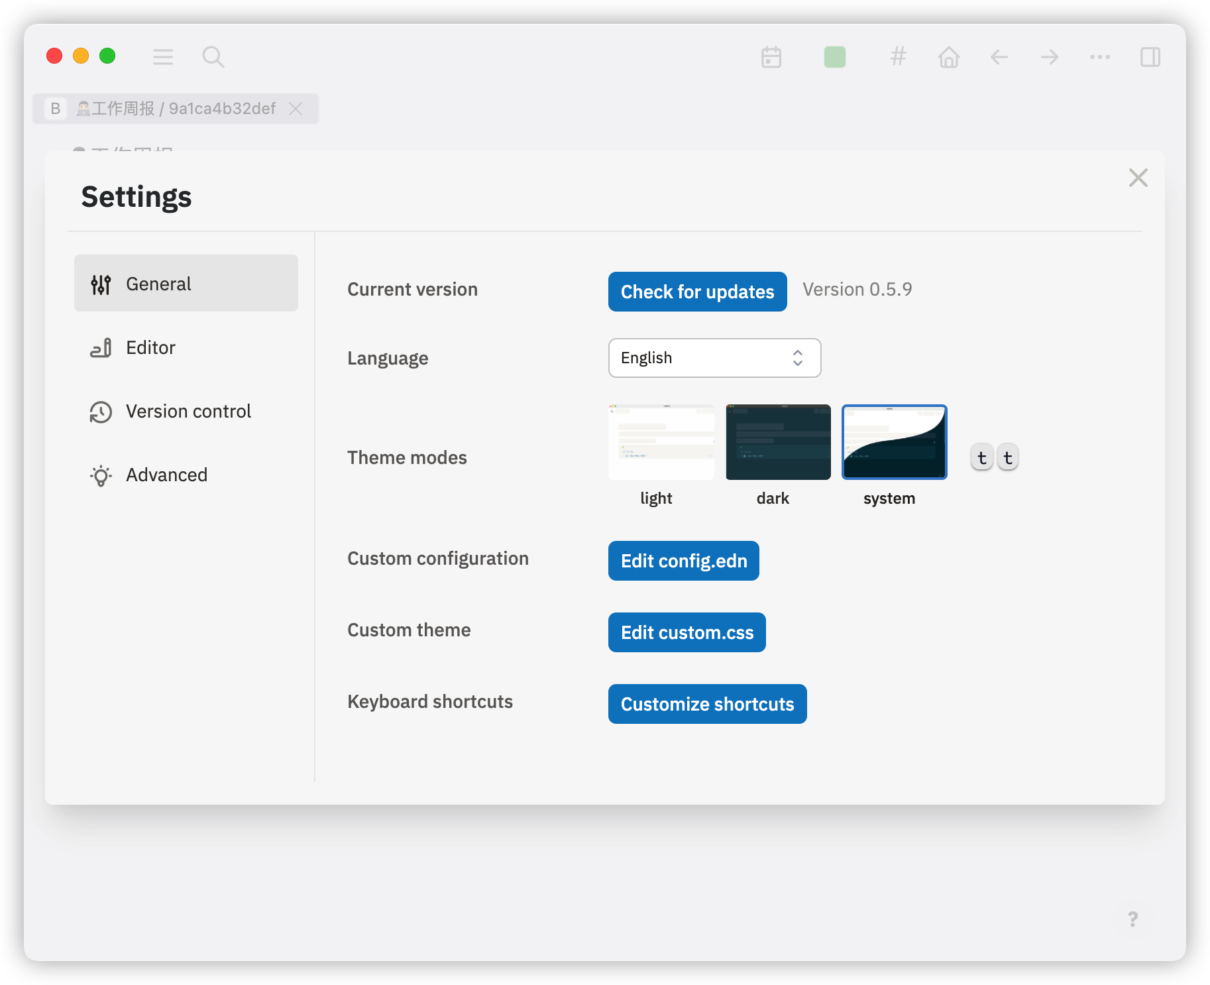Open the Advanced settings section
This screenshot has width=1210, height=985.
coord(186,475)
